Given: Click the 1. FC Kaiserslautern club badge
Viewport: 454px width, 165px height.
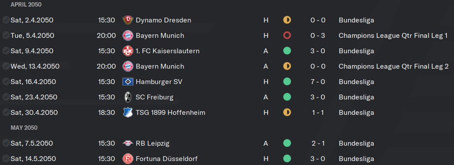Looking at the screenshot, I should 128,51.
